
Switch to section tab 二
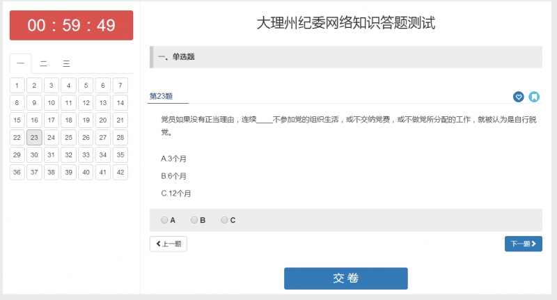pos(43,64)
